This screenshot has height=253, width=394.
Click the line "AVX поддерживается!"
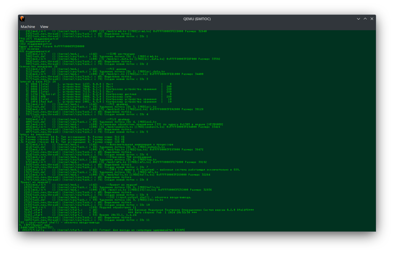click(34, 51)
